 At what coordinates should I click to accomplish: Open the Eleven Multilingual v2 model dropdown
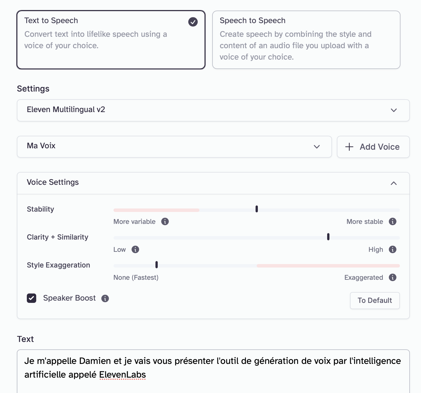click(x=213, y=110)
